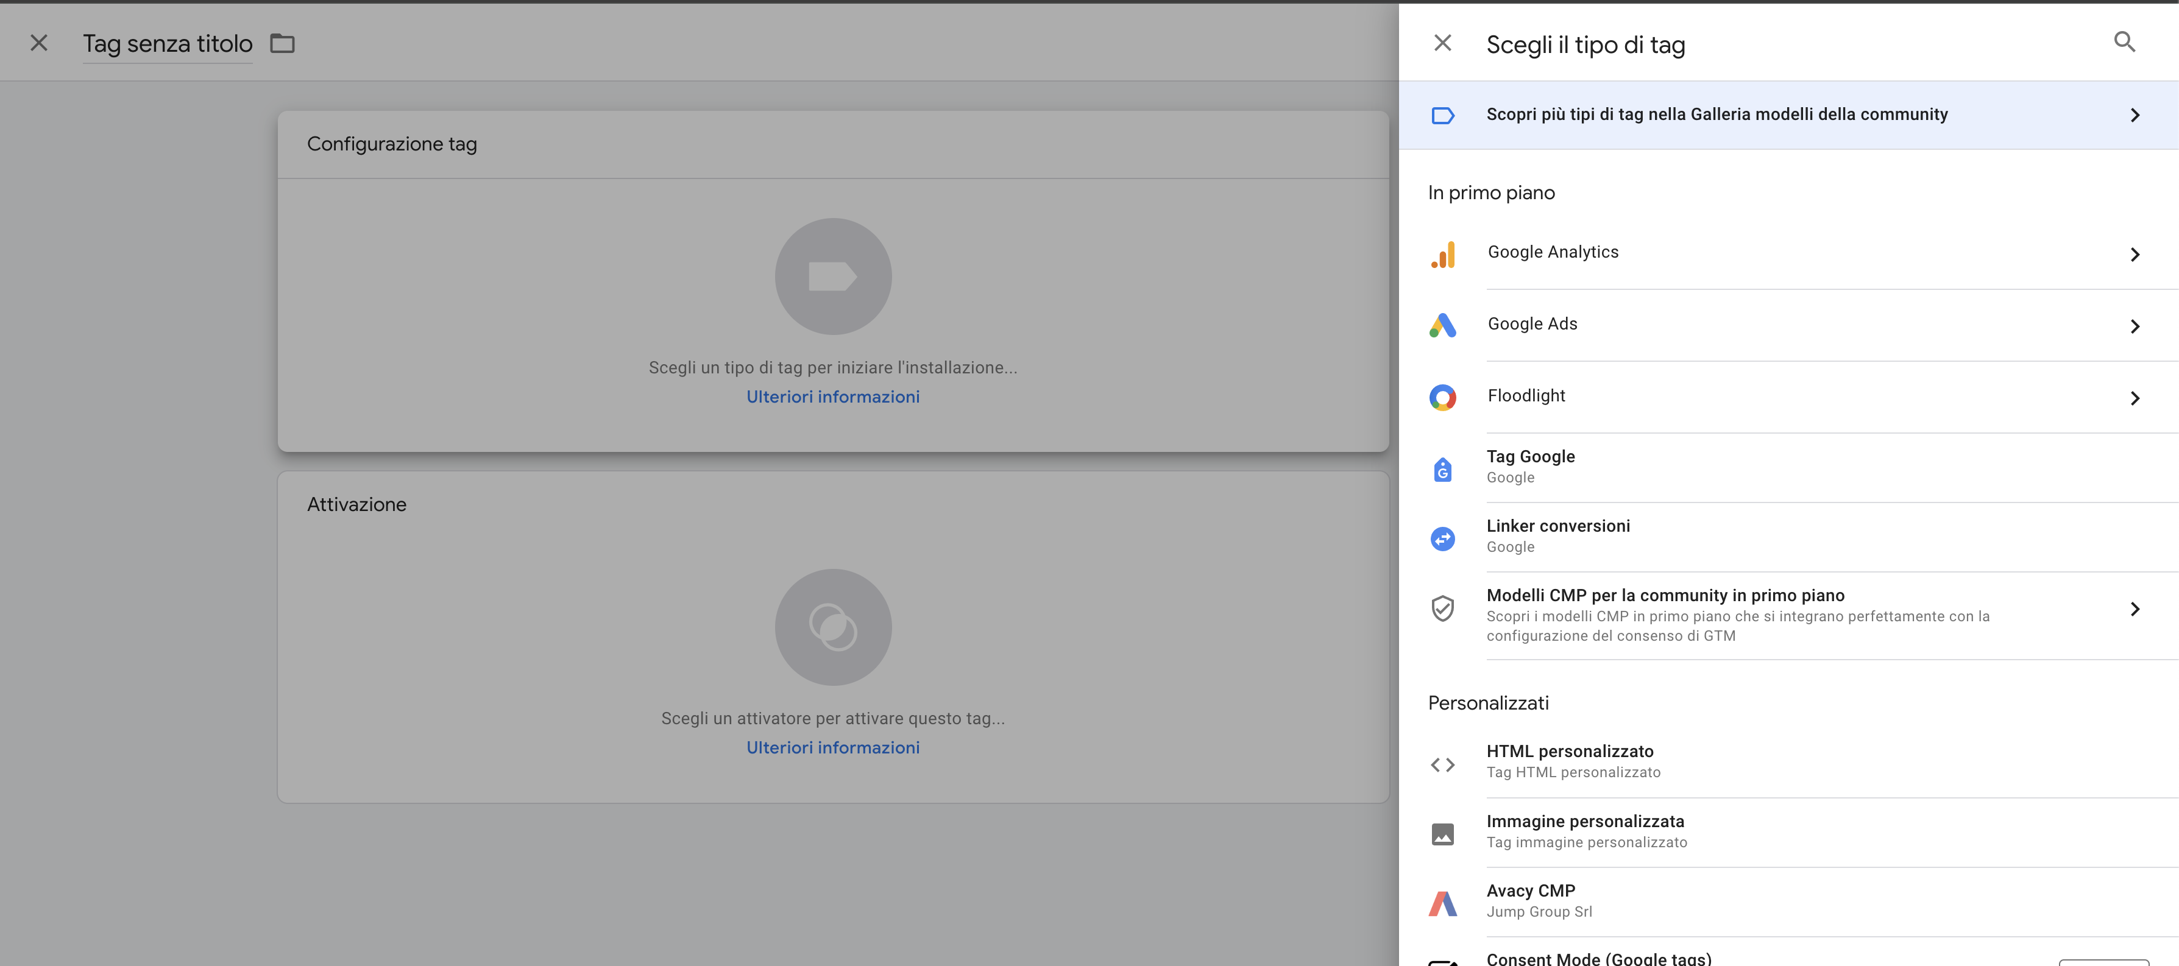The width and height of the screenshot is (2179, 966).
Task: Click the Google Ads logo icon
Action: tap(1443, 325)
